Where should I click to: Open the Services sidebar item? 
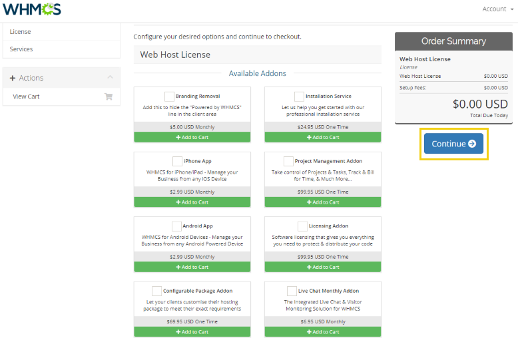pyautogui.click(x=61, y=49)
